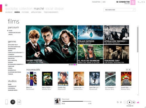
Task: Filter by Paramount studio
Action: [12, 86]
